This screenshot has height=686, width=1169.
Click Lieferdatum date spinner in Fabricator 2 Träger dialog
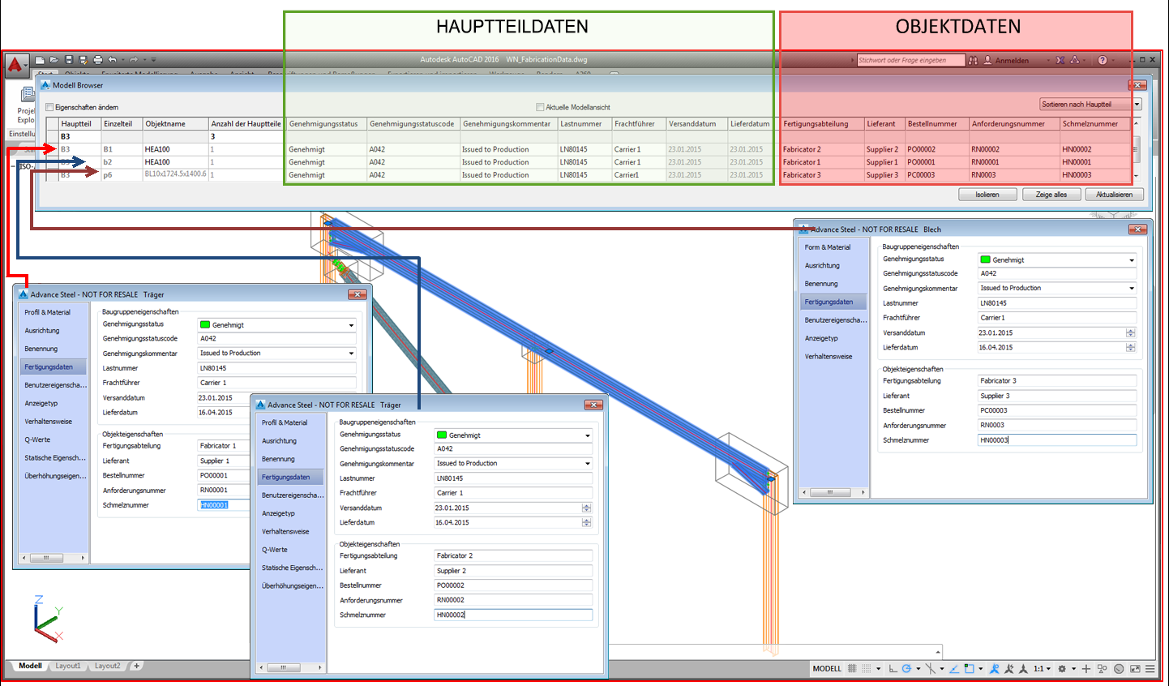tap(586, 523)
